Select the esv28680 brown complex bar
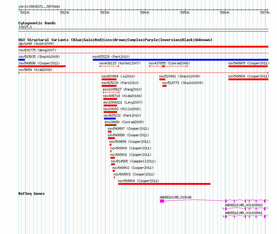Viewport: 277px width, 234px height. tap(110, 125)
